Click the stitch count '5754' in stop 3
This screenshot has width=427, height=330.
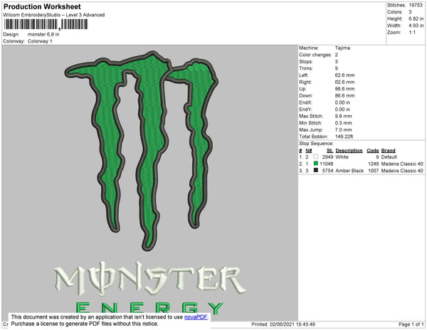[327, 171]
